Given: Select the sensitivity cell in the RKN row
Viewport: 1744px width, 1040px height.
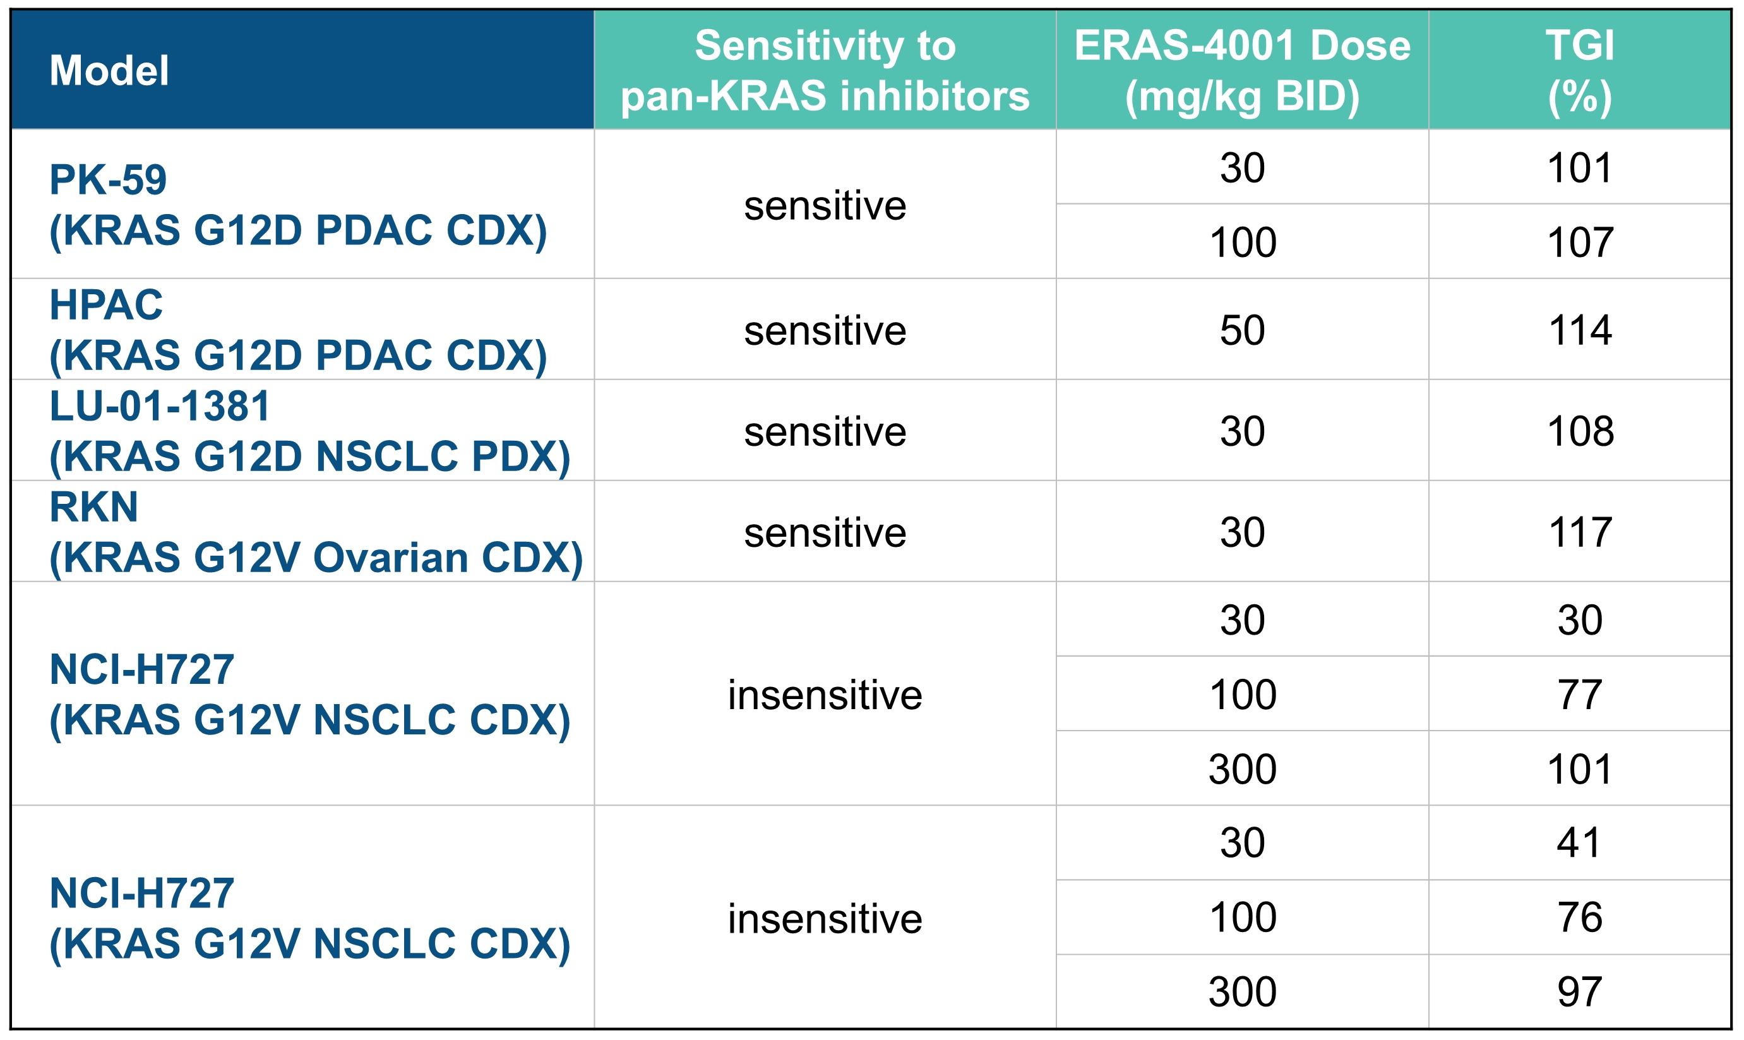Looking at the screenshot, I should click(825, 532).
